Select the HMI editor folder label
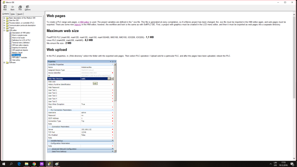 (13, 30)
